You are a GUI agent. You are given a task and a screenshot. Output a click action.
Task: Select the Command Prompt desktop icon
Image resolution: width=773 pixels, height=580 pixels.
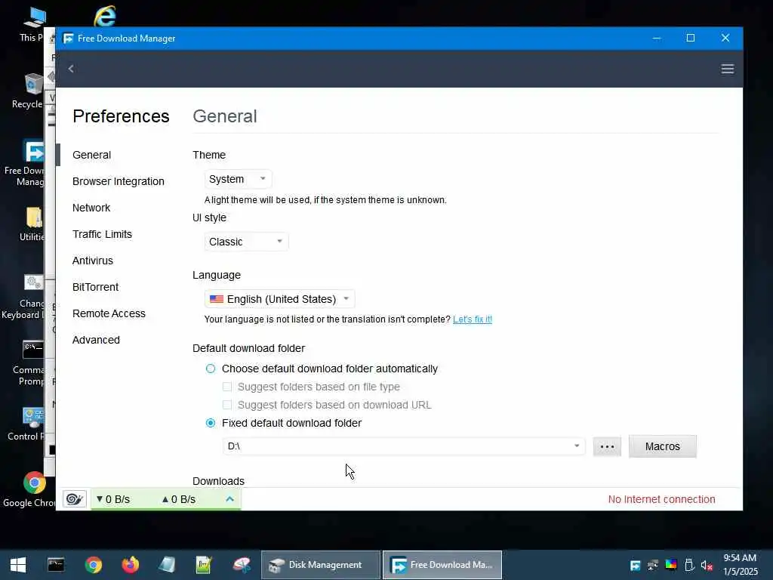(x=29, y=363)
